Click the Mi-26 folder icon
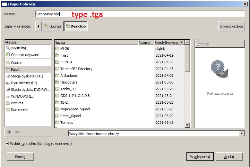 point(57,49)
